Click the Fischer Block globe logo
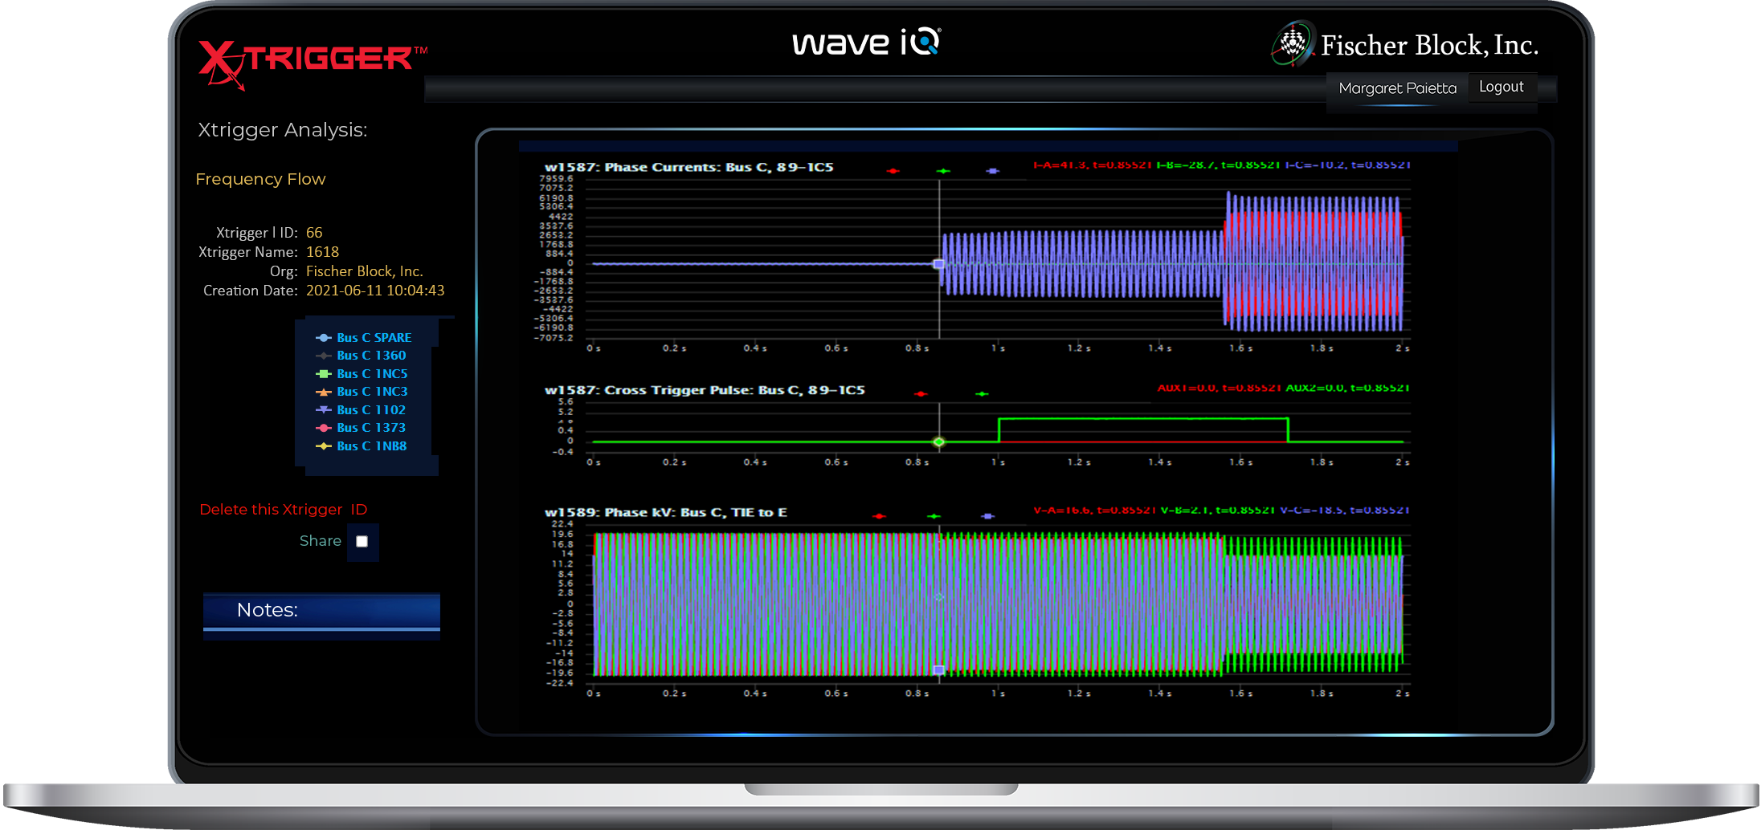1761x830 pixels. coord(1292,43)
